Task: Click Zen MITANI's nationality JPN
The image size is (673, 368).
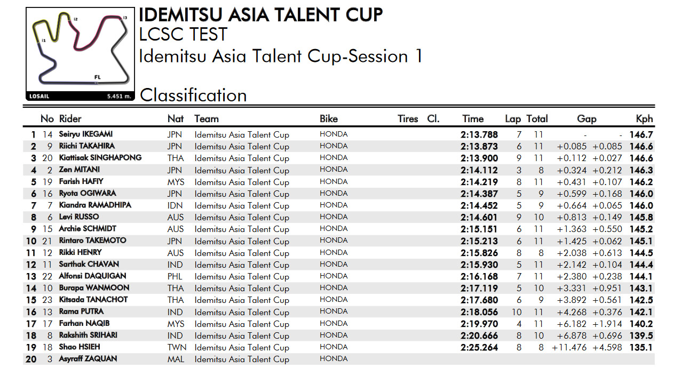Action: pyautogui.click(x=175, y=170)
